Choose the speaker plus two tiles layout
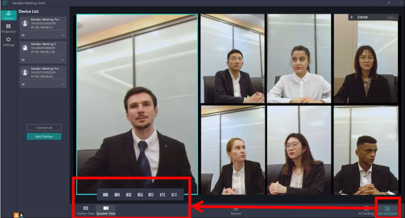Viewport: 405px width, 218px height. click(x=129, y=195)
